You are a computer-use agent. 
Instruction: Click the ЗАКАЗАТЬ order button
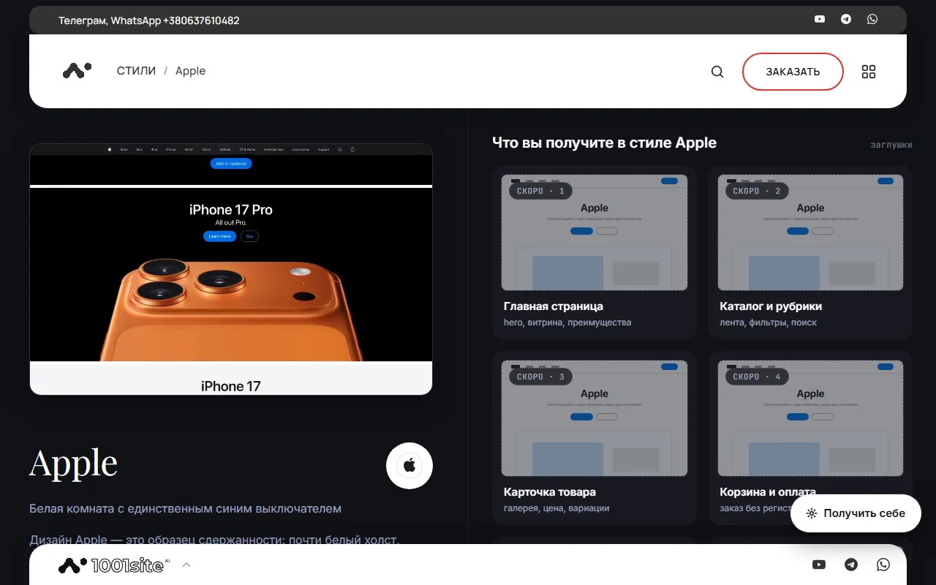click(x=793, y=72)
